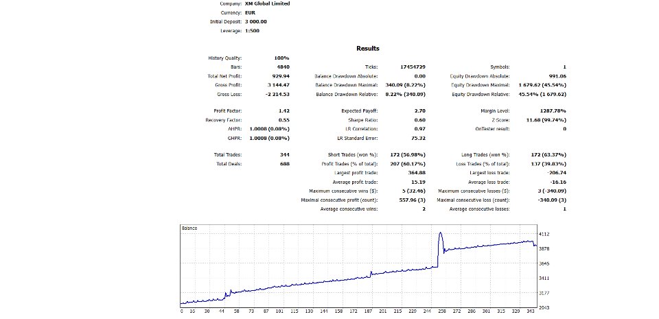This screenshot has height=319, width=659.
Task: Click the AHPR value 1.0008 (0.08%)
Action: [x=269, y=129]
